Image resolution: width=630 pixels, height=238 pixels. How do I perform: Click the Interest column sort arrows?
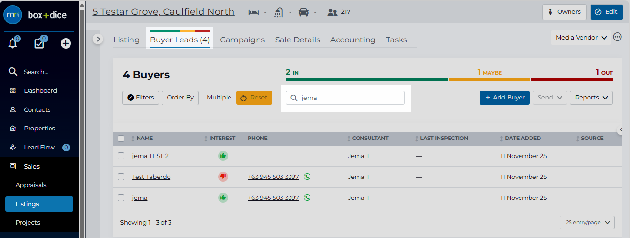tap(206, 139)
